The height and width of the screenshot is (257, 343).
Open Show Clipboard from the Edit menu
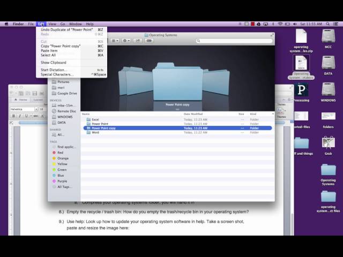(71, 63)
